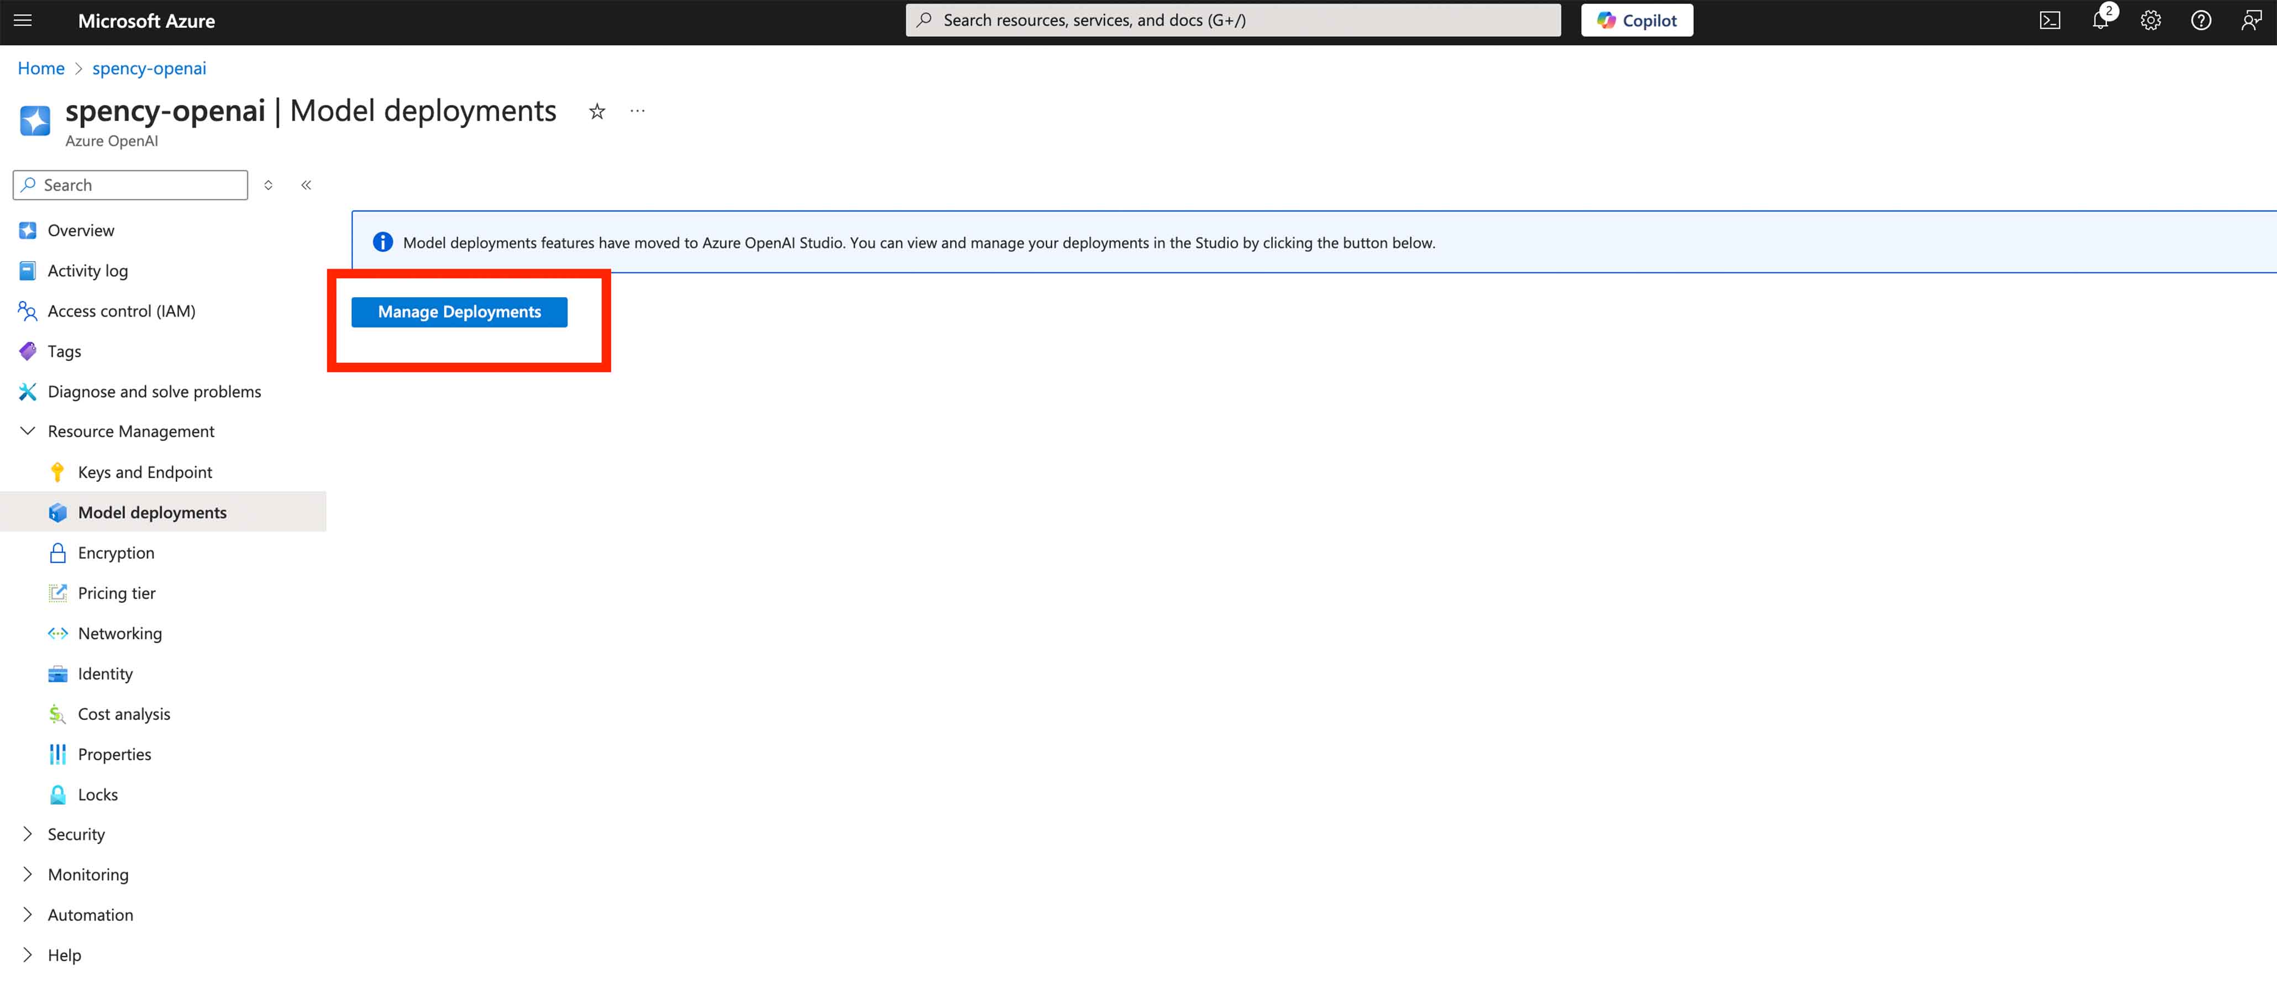Click the Properties label

click(115, 755)
